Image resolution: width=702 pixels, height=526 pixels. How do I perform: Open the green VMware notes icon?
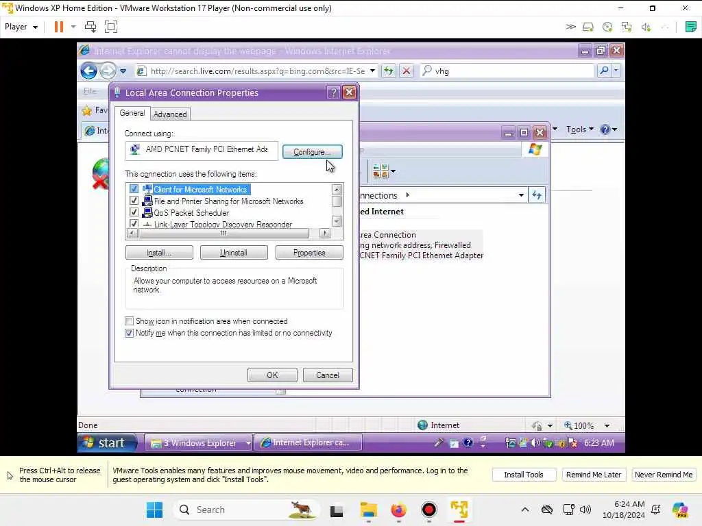691,27
